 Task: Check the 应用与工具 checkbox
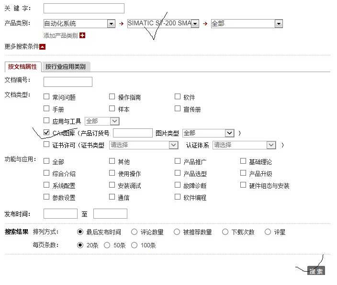(46, 120)
